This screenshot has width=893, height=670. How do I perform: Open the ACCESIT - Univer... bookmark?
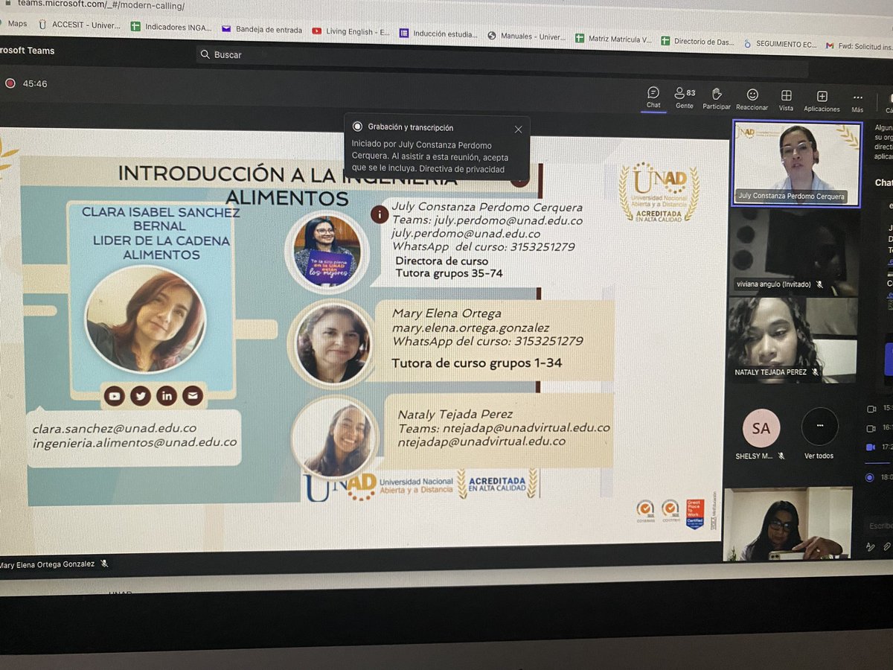pyautogui.click(x=78, y=25)
